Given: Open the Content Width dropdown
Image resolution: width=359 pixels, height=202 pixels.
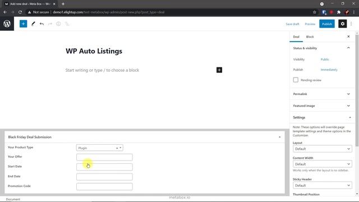Looking at the screenshot, I should 323,164.
